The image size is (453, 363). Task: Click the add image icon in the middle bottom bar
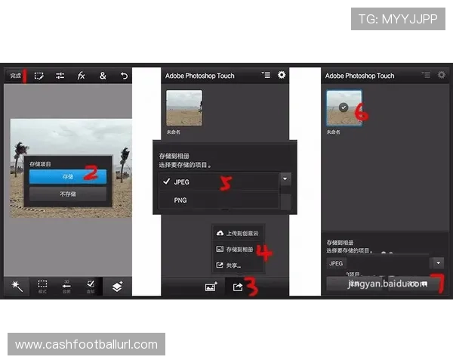pyautogui.click(x=211, y=287)
